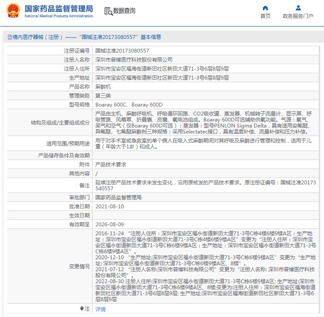Click the product name value 麻醉机
Viewport: 324px width, 317px height.
click(103, 86)
